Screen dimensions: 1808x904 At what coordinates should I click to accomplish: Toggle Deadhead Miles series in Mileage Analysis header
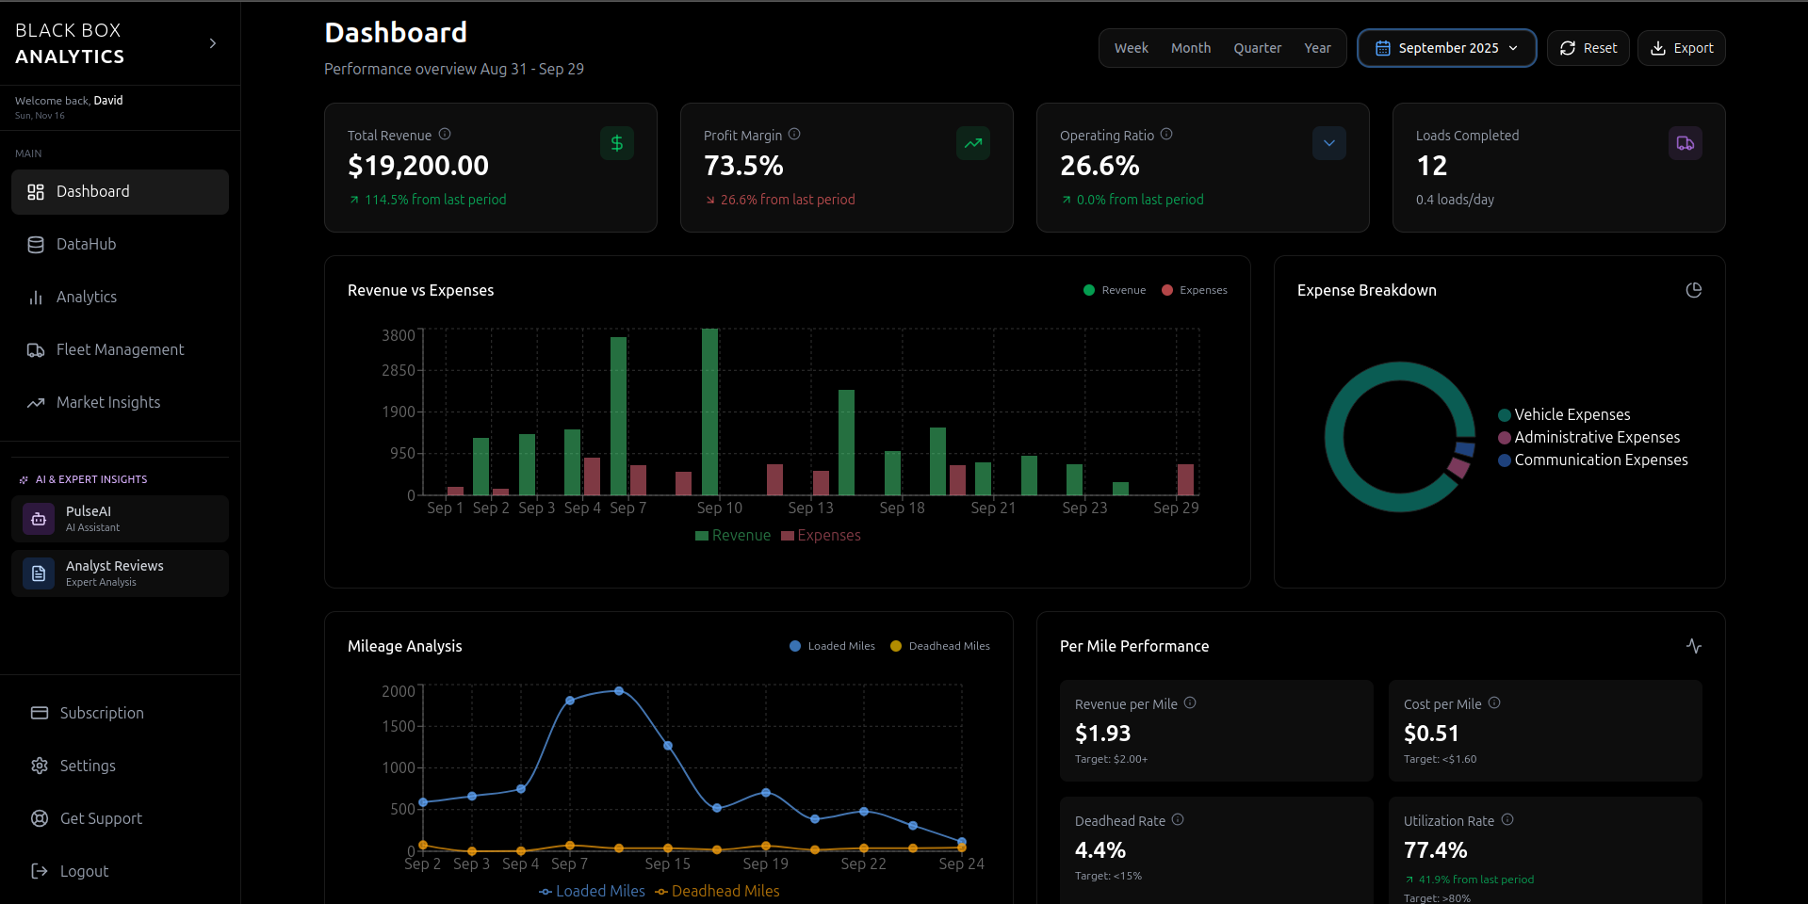coord(940,646)
